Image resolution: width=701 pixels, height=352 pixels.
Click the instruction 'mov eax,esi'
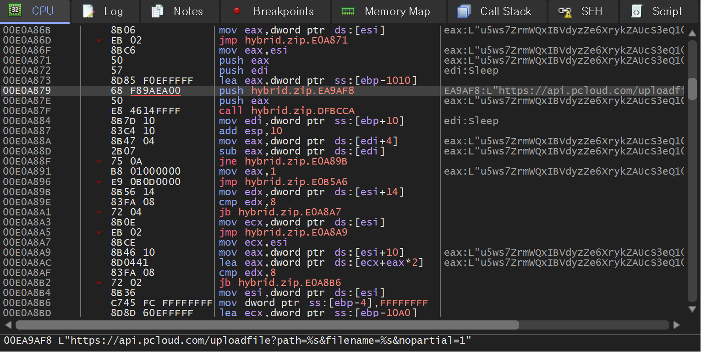(x=253, y=50)
